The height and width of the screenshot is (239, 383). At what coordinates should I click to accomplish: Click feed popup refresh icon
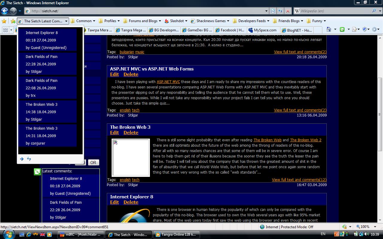click(x=29, y=159)
